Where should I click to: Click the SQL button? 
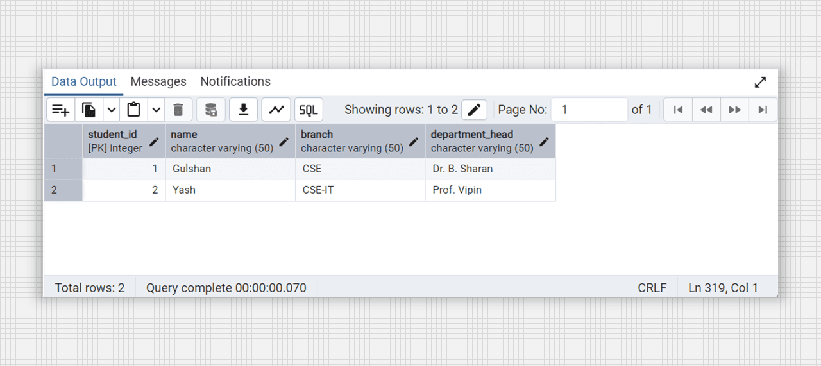point(309,110)
